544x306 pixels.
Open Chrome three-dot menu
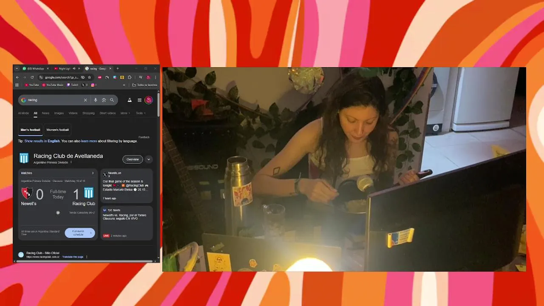point(156,77)
